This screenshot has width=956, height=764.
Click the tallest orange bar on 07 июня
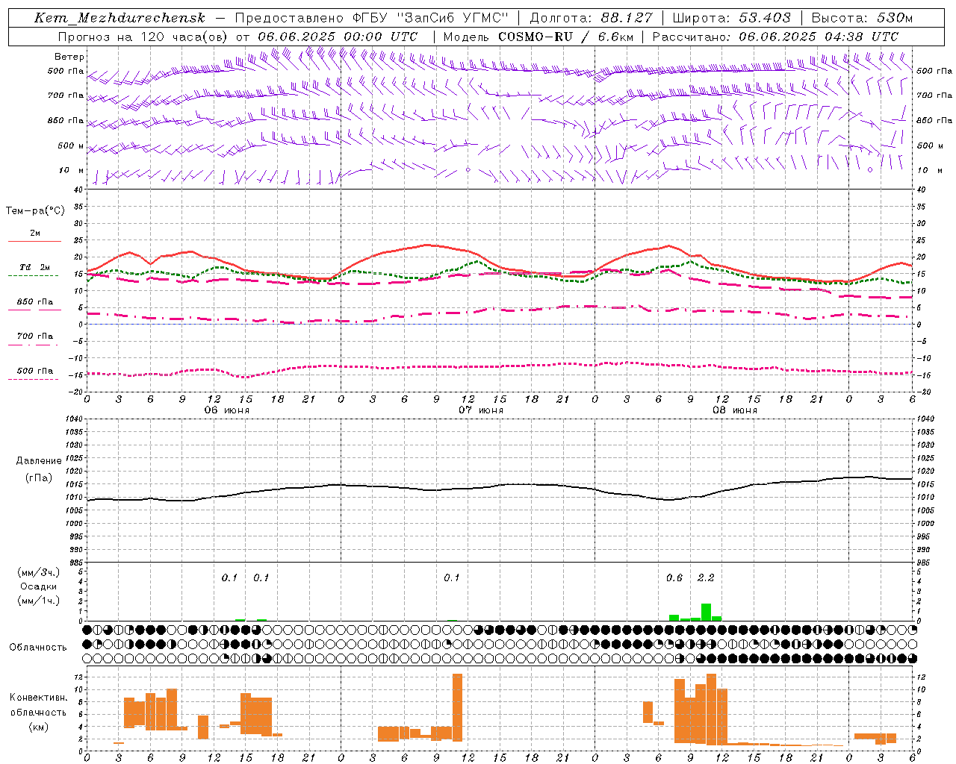click(457, 707)
